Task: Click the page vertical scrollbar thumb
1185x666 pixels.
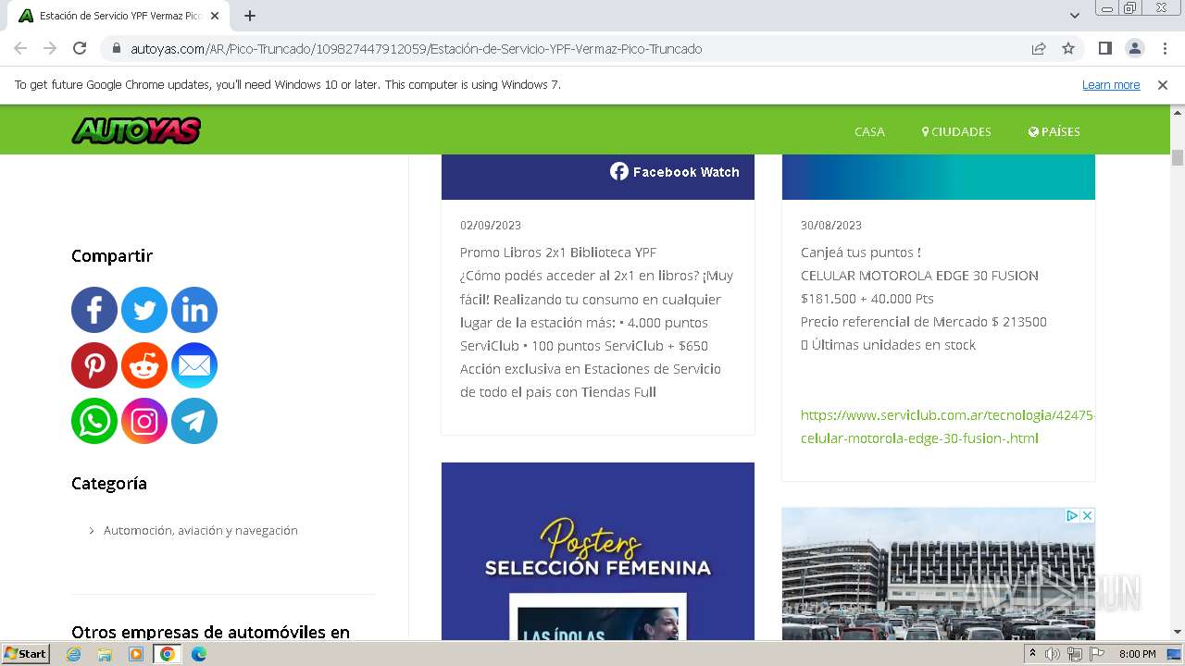Action: [x=1178, y=157]
